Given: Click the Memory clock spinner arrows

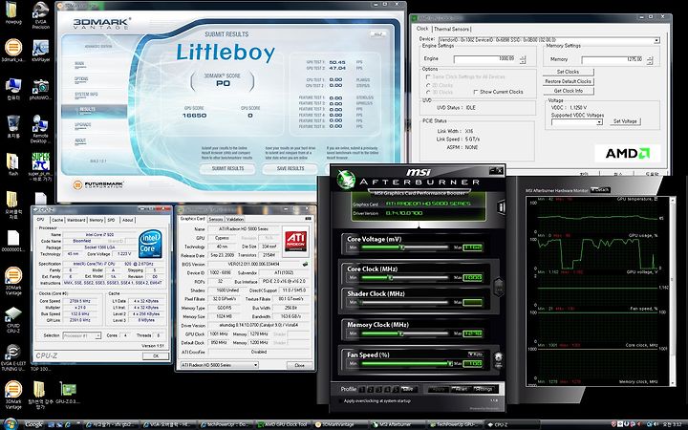Looking at the screenshot, I should tap(650, 60).
